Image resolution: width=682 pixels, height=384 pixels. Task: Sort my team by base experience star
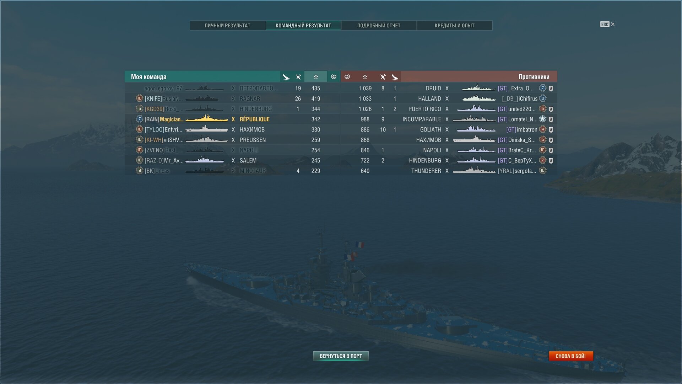[x=316, y=77]
